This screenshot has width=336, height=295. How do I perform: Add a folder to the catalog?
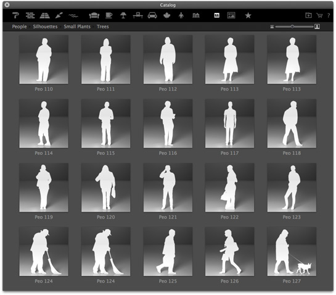(308, 15)
